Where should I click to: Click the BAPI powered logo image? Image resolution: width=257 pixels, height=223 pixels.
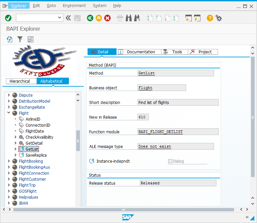tap(44, 61)
